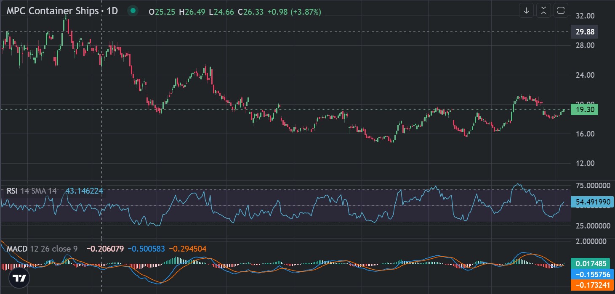Click the high price value H26.49
Viewport: 615px width, 294px height.
pos(192,12)
